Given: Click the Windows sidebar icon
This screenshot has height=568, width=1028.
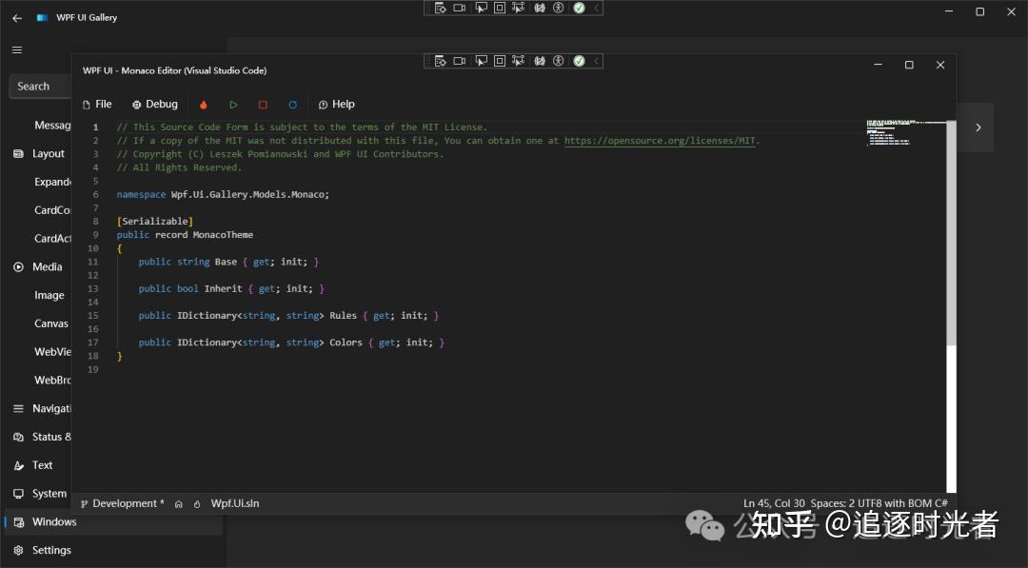Looking at the screenshot, I should 18,522.
